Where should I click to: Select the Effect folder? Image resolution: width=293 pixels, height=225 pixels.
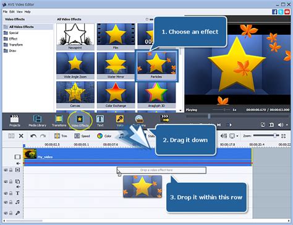[11, 39]
